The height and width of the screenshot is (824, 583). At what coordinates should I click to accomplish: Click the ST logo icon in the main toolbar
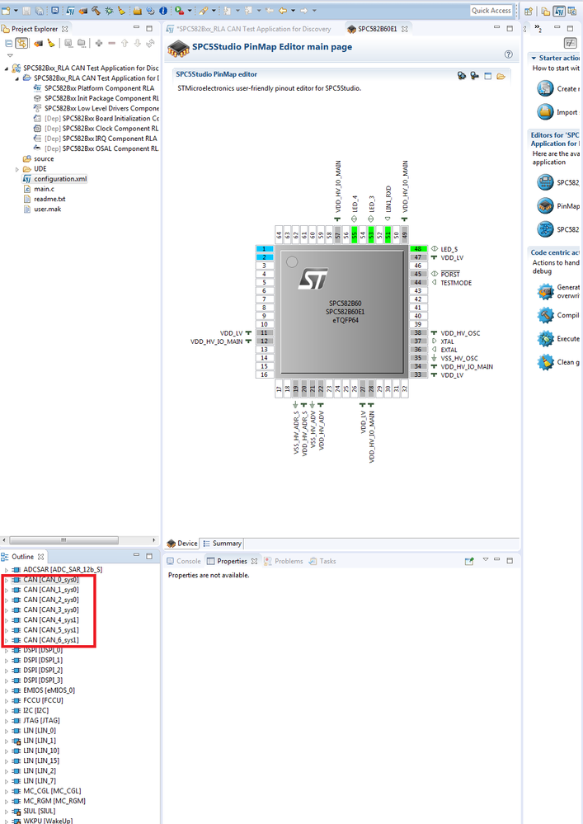70,11
